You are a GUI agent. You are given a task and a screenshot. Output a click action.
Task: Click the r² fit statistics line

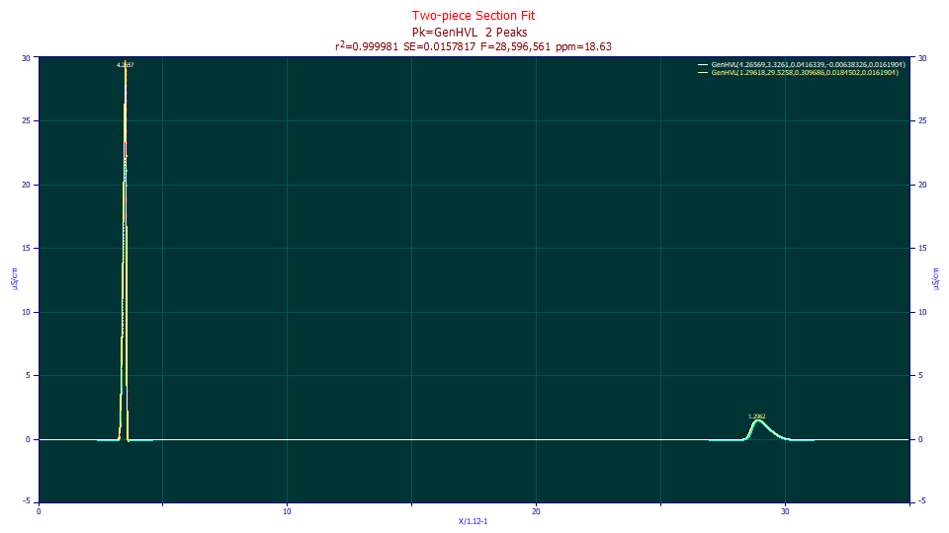pos(474,46)
